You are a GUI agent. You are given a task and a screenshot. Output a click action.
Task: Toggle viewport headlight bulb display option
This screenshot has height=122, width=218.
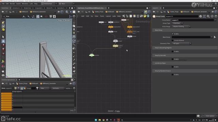point(74,29)
